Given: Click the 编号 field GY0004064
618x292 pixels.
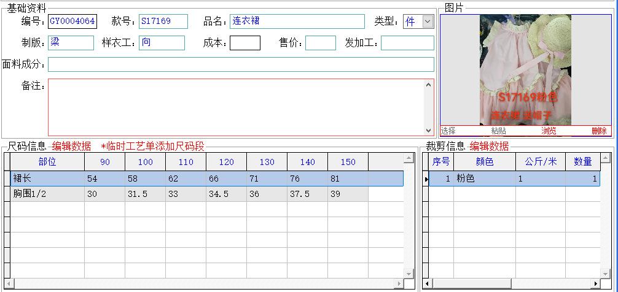Looking at the screenshot, I should click(72, 21).
